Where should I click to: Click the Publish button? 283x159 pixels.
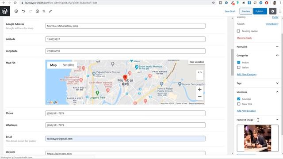point(260,11)
